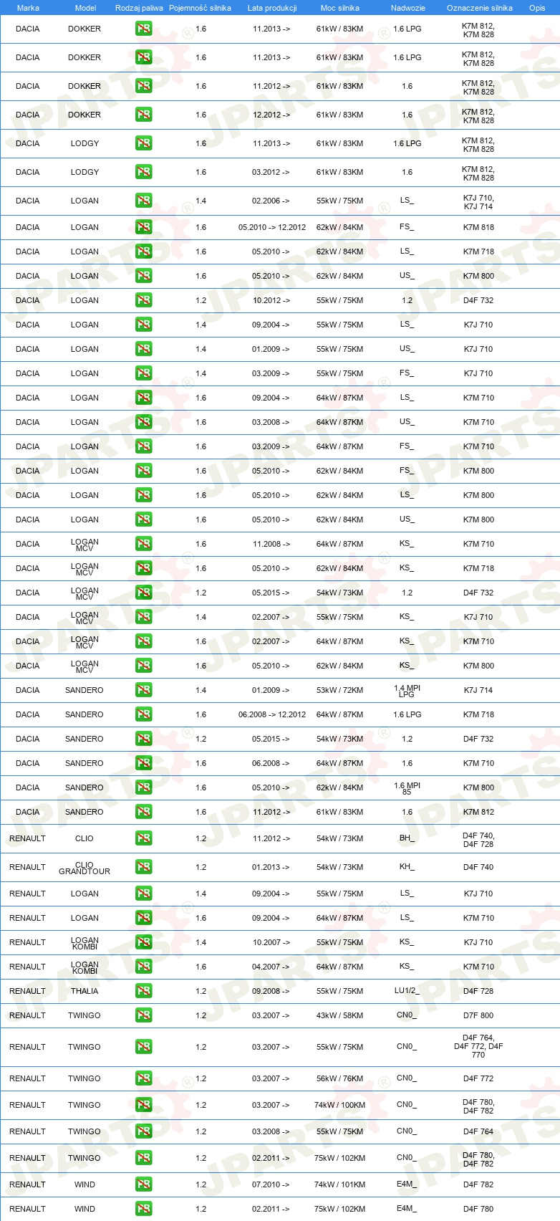The image size is (560, 1221).
Task: Click the Pojemność silnika column header
Action: 200,8
